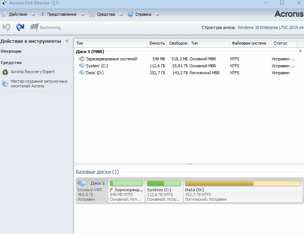
Task: Open the Средства menu
Action: pyautogui.click(x=106, y=14)
